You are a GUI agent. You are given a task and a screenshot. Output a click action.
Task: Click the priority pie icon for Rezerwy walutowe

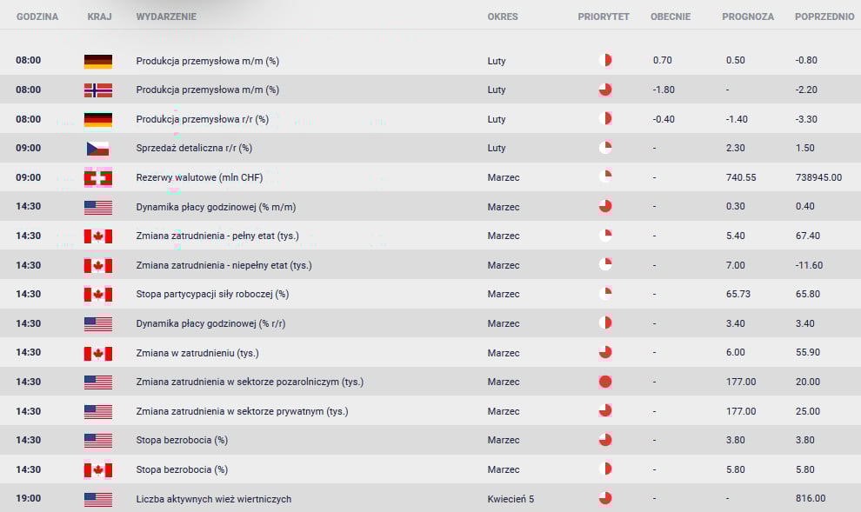(x=605, y=177)
